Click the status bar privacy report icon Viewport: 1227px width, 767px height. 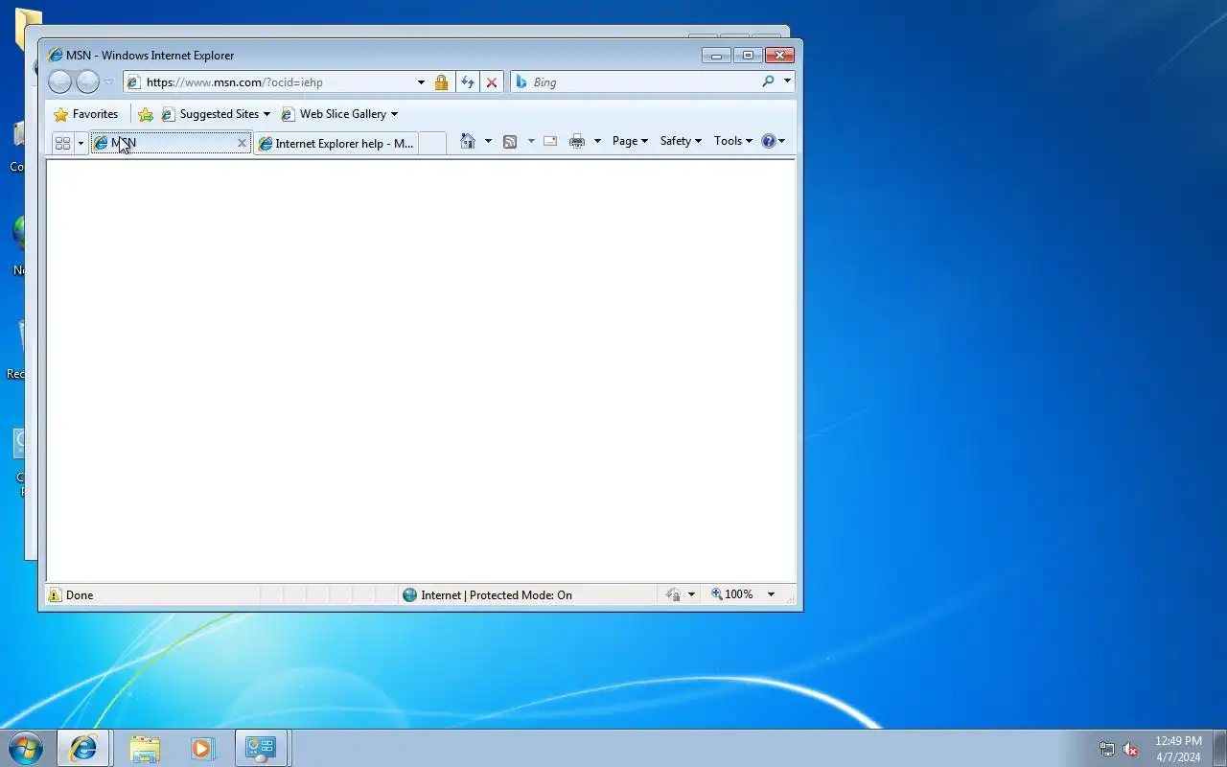(x=674, y=595)
